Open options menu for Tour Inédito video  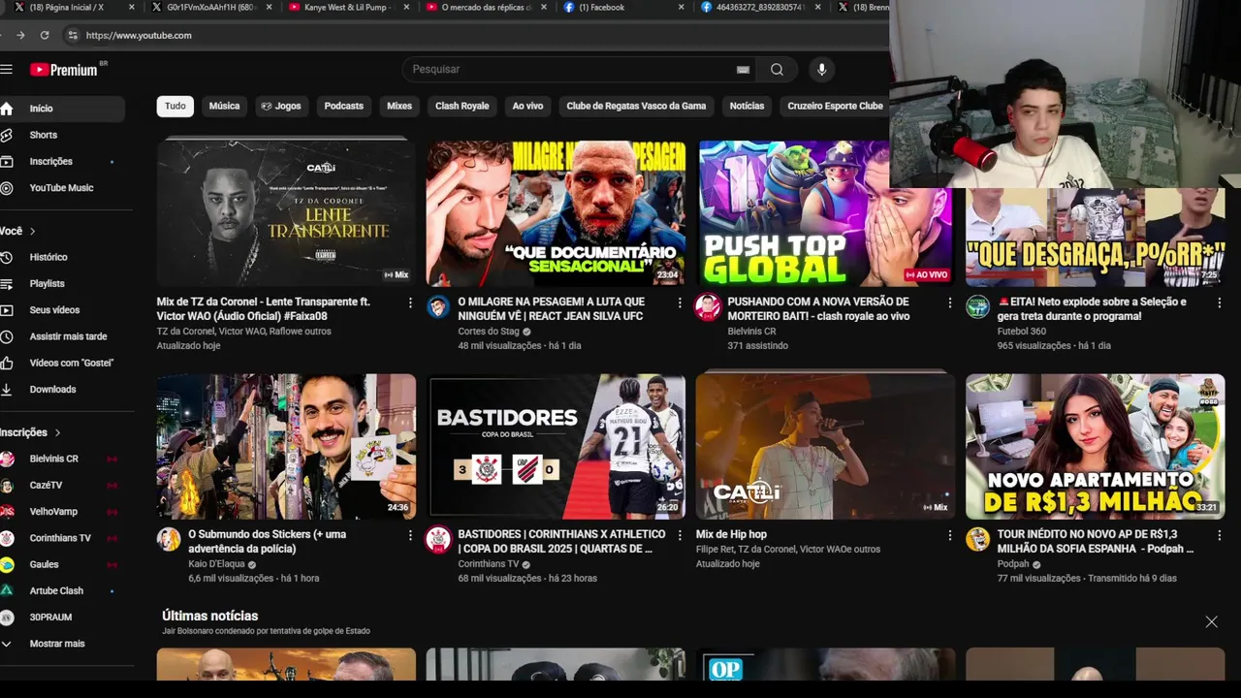tap(1219, 535)
